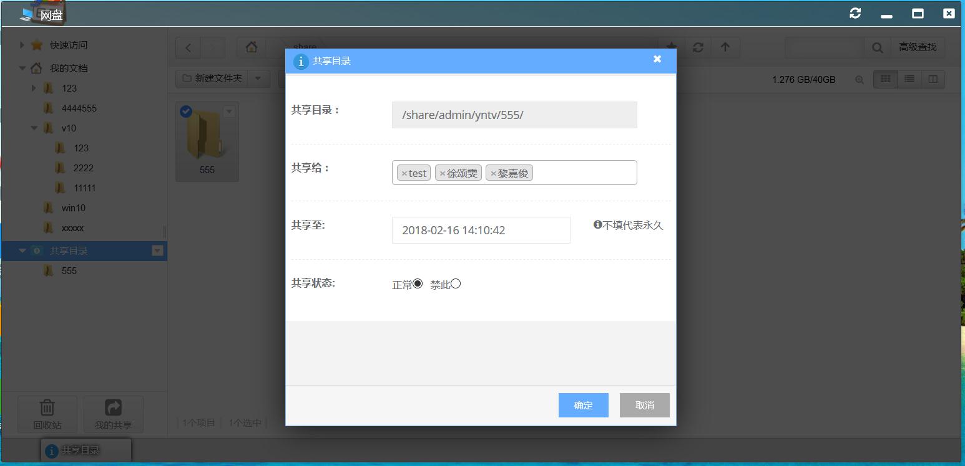Click the search magnifier icon

click(x=877, y=47)
